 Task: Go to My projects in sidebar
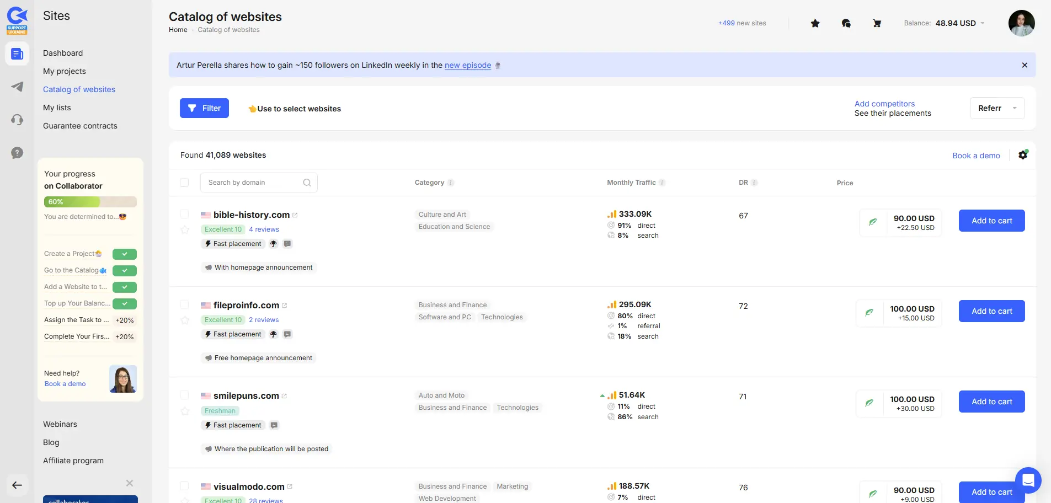pyautogui.click(x=65, y=71)
